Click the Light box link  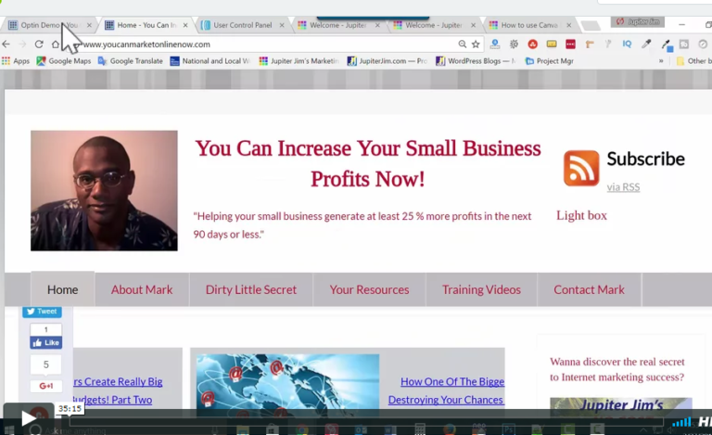pyautogui.click(x=581, y=215)
